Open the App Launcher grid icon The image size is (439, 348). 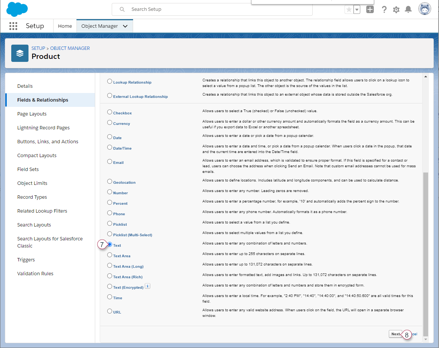pyautogui.click(x=13, y=26)
